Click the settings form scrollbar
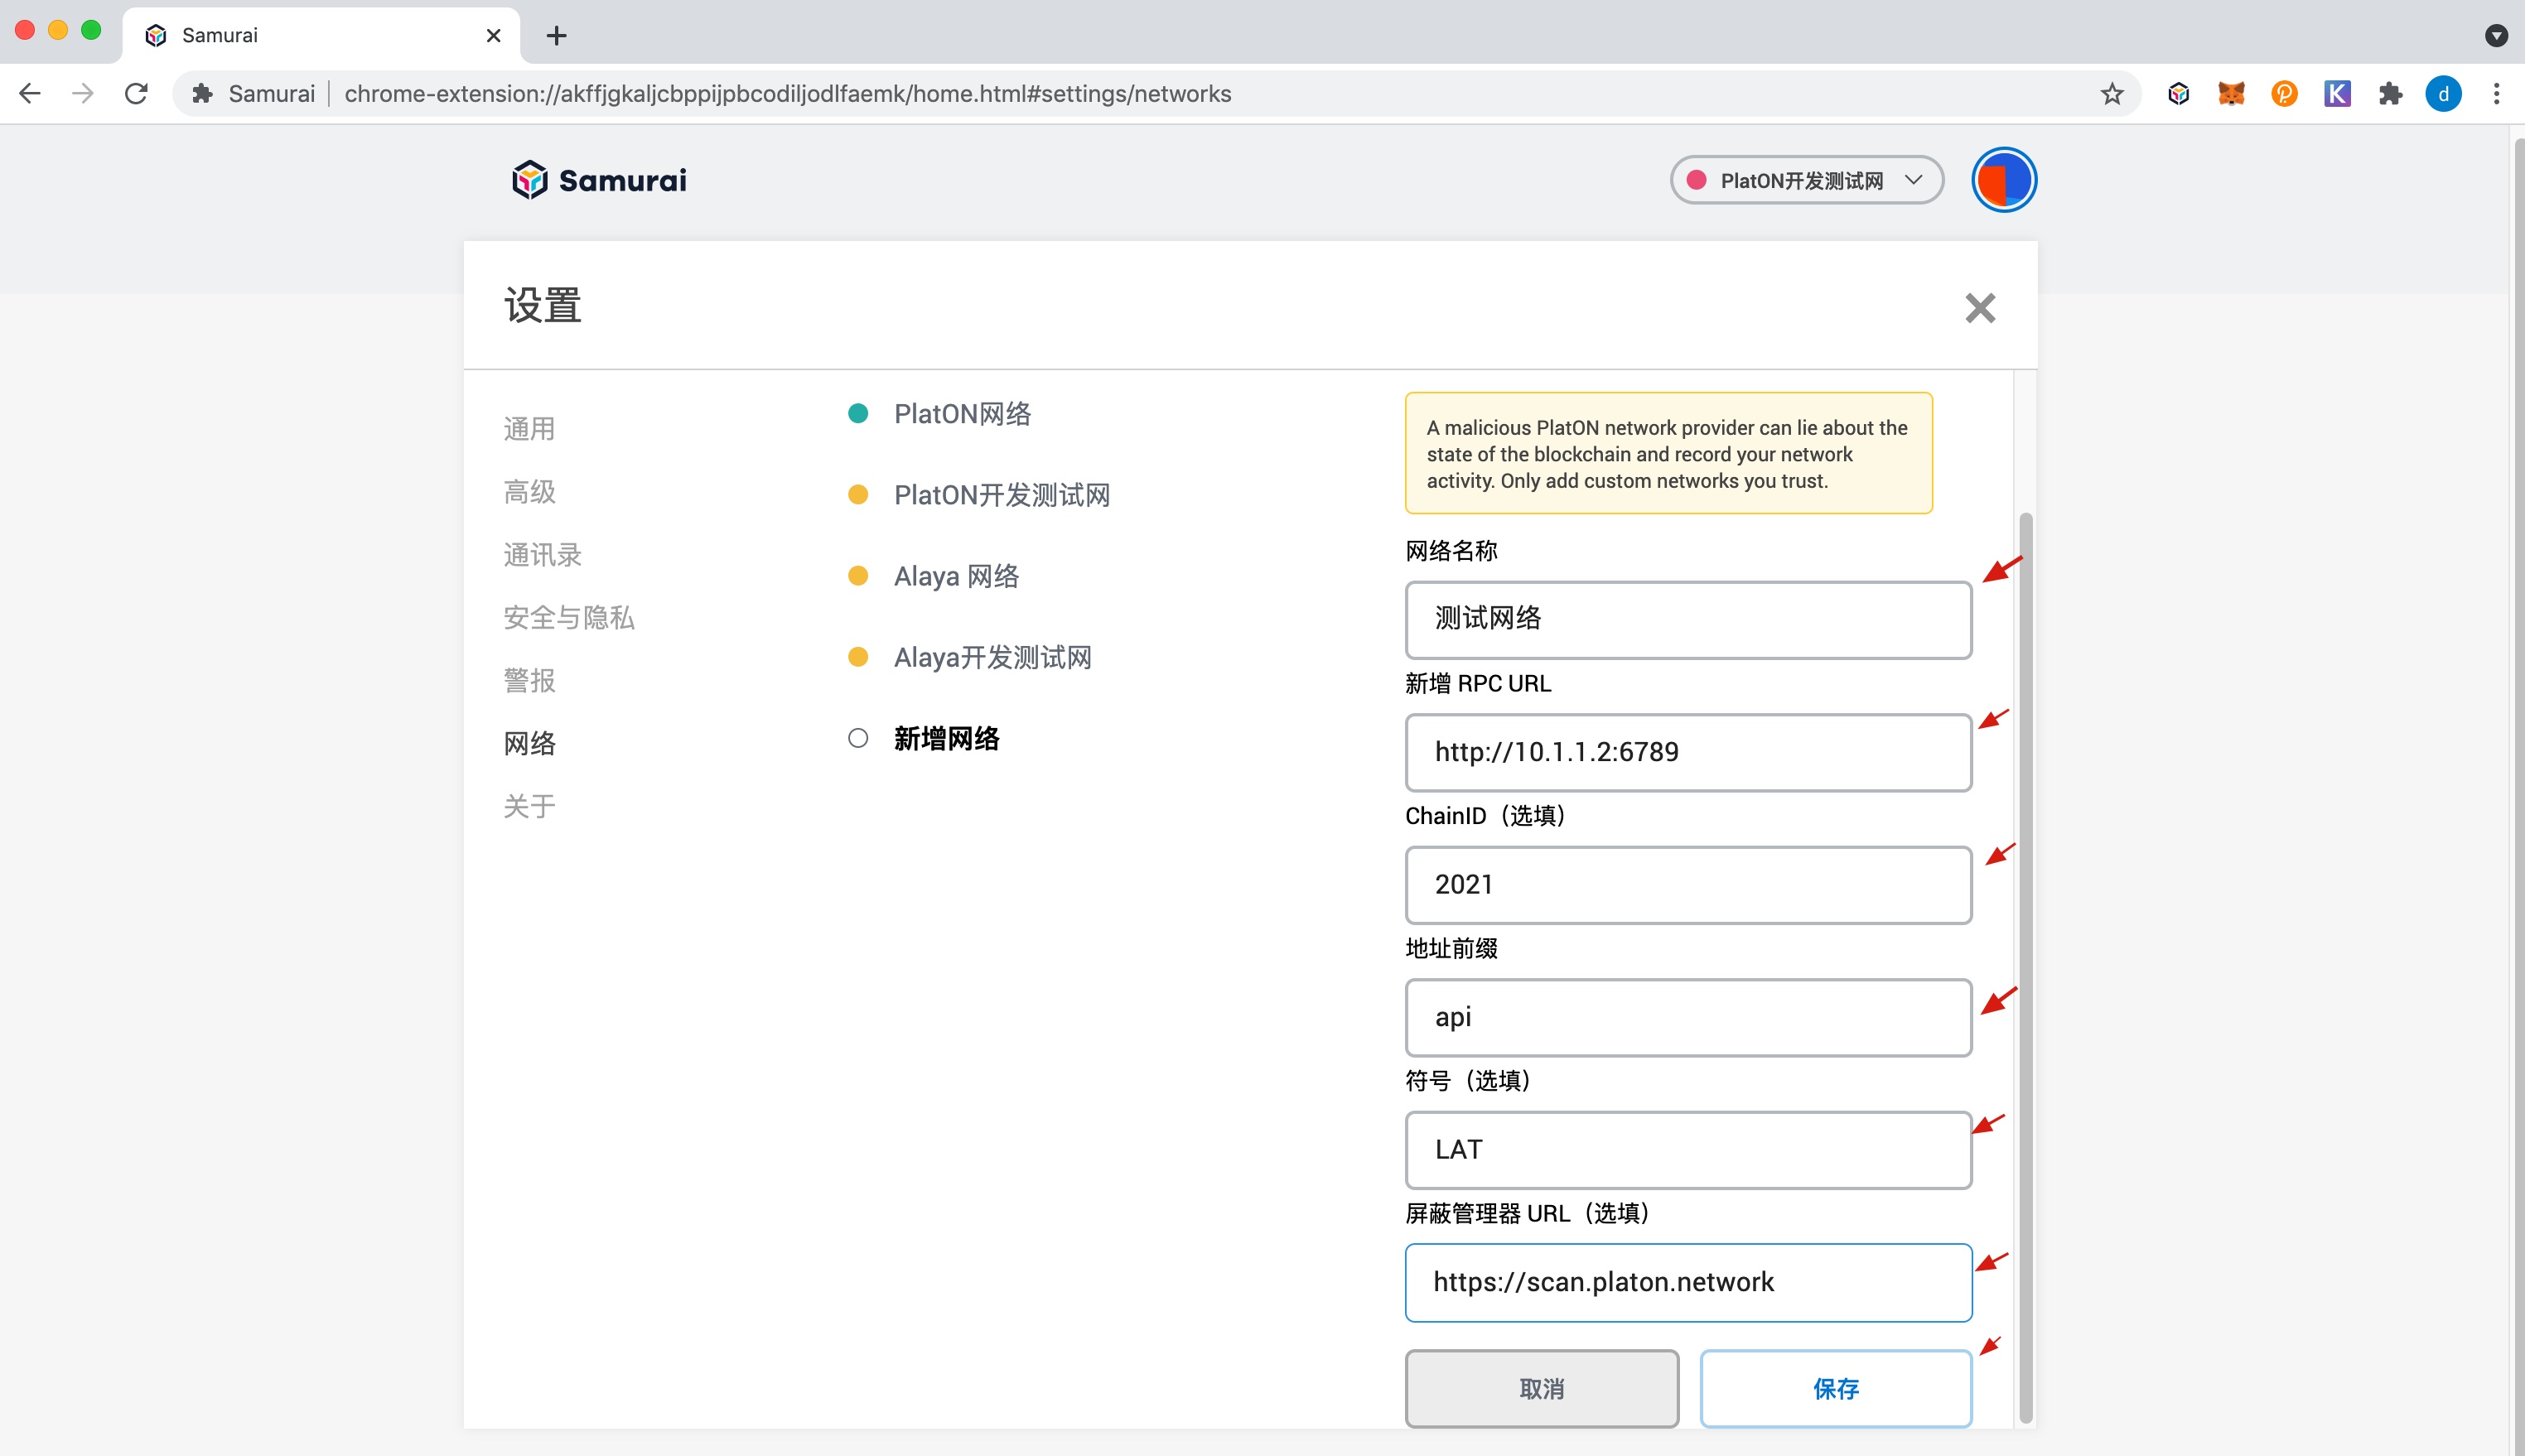This screenshot has width=2525, height=1456. tap(2025, 968)
